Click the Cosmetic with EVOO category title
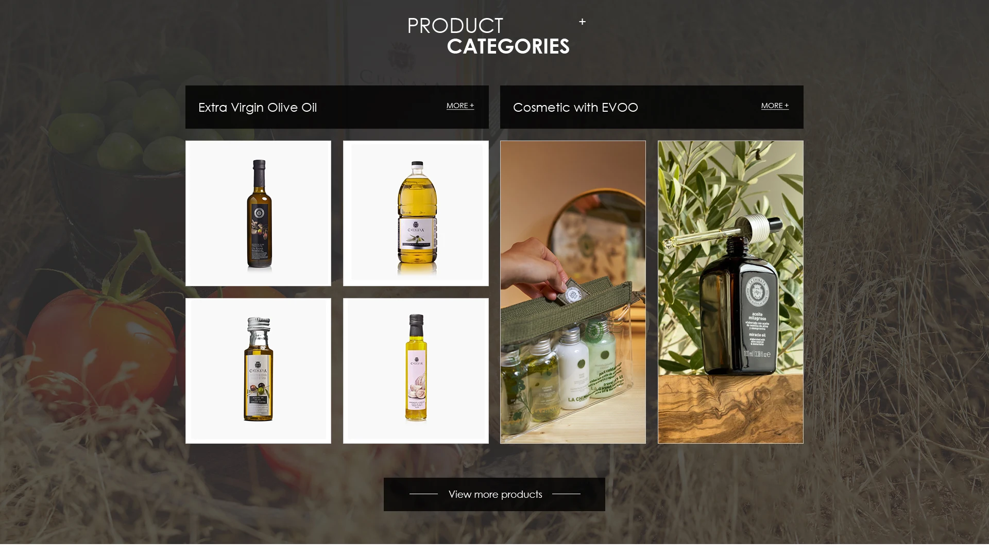 pyautogui.click(x=575, y=107)
